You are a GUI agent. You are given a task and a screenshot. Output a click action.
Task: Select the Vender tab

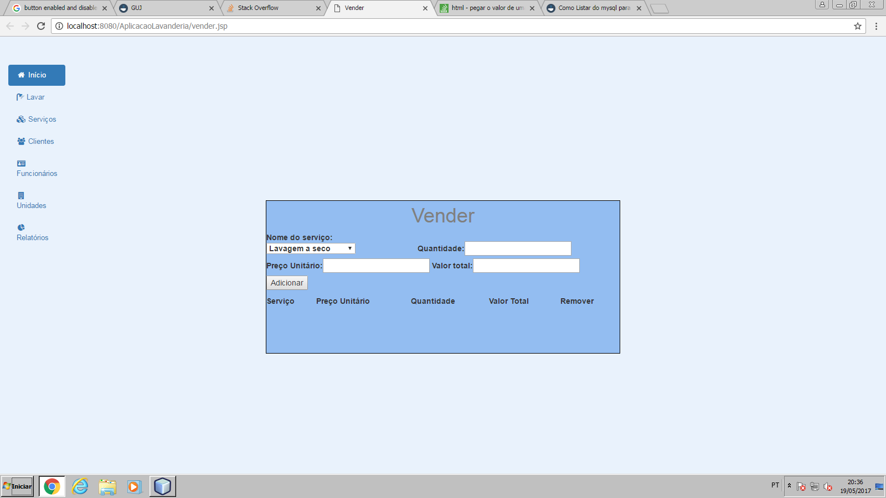click(381, 8)
